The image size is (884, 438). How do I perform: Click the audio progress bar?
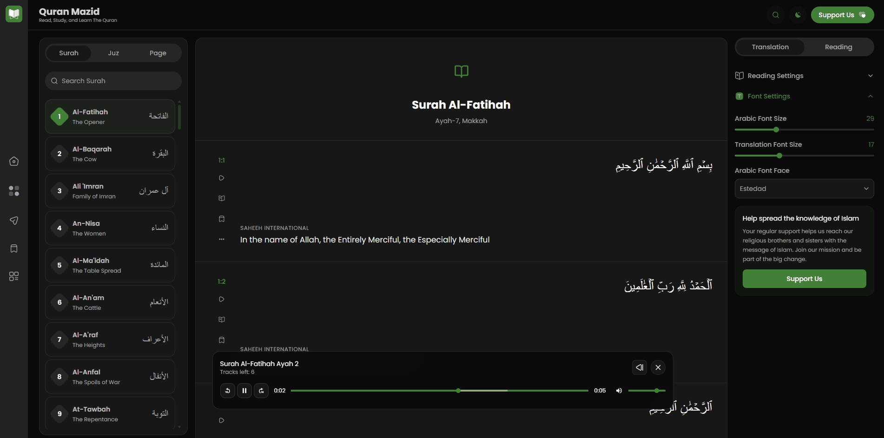pos(440,391)
